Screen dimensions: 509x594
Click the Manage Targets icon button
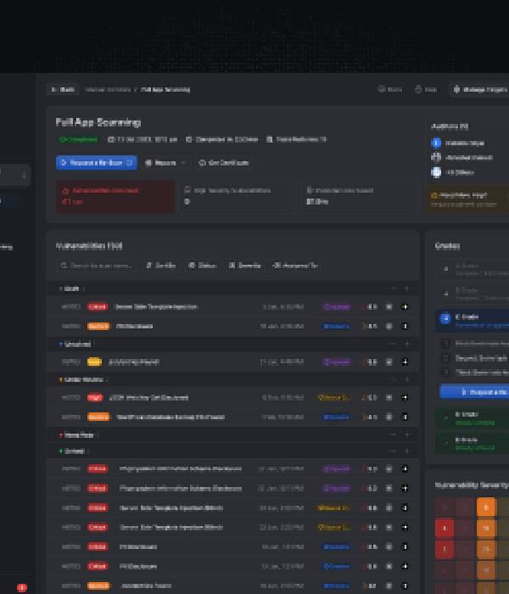(456, 89)
